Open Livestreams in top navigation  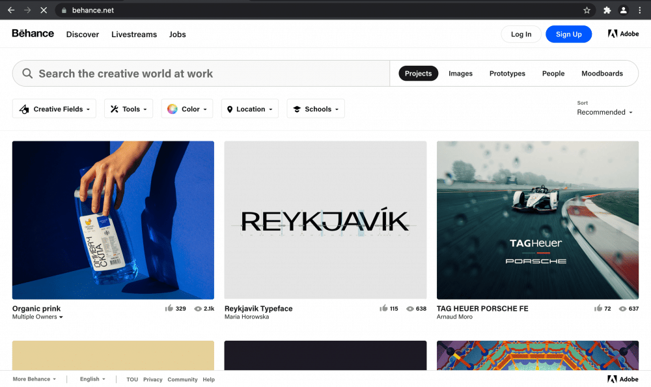click(134, 35)
